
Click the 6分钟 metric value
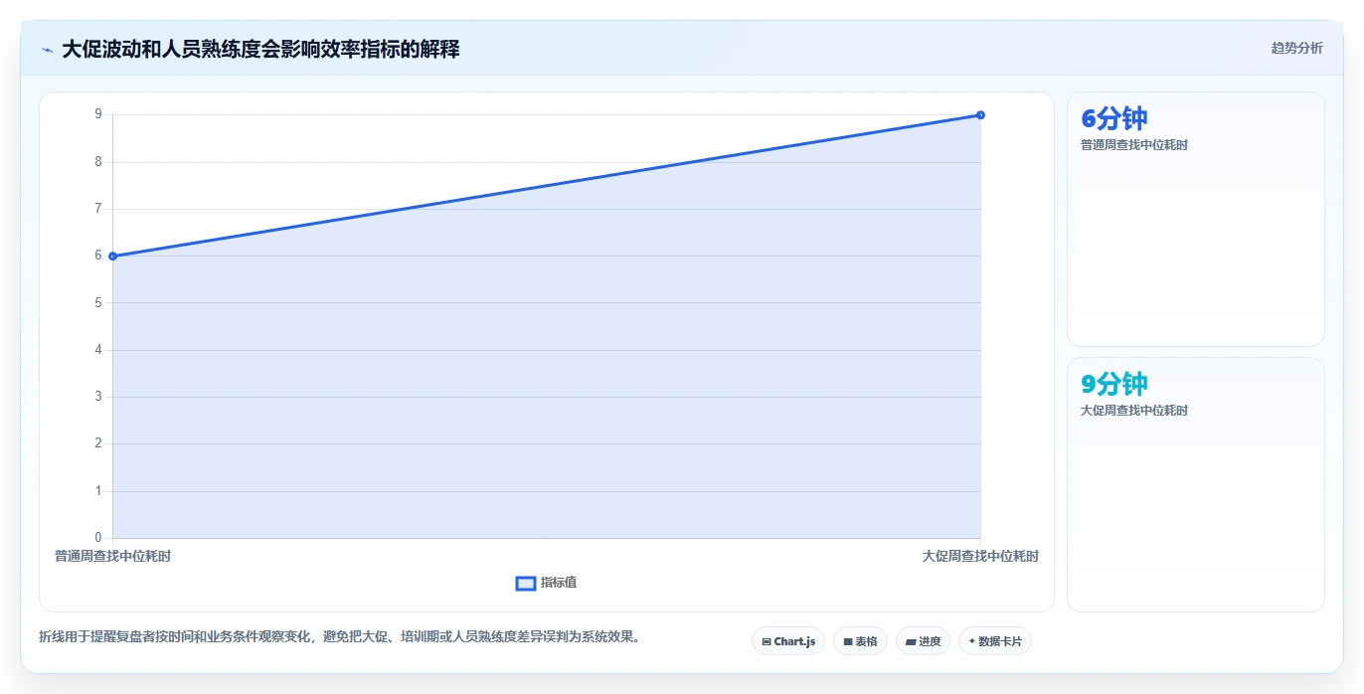[x=1113, y=118]
